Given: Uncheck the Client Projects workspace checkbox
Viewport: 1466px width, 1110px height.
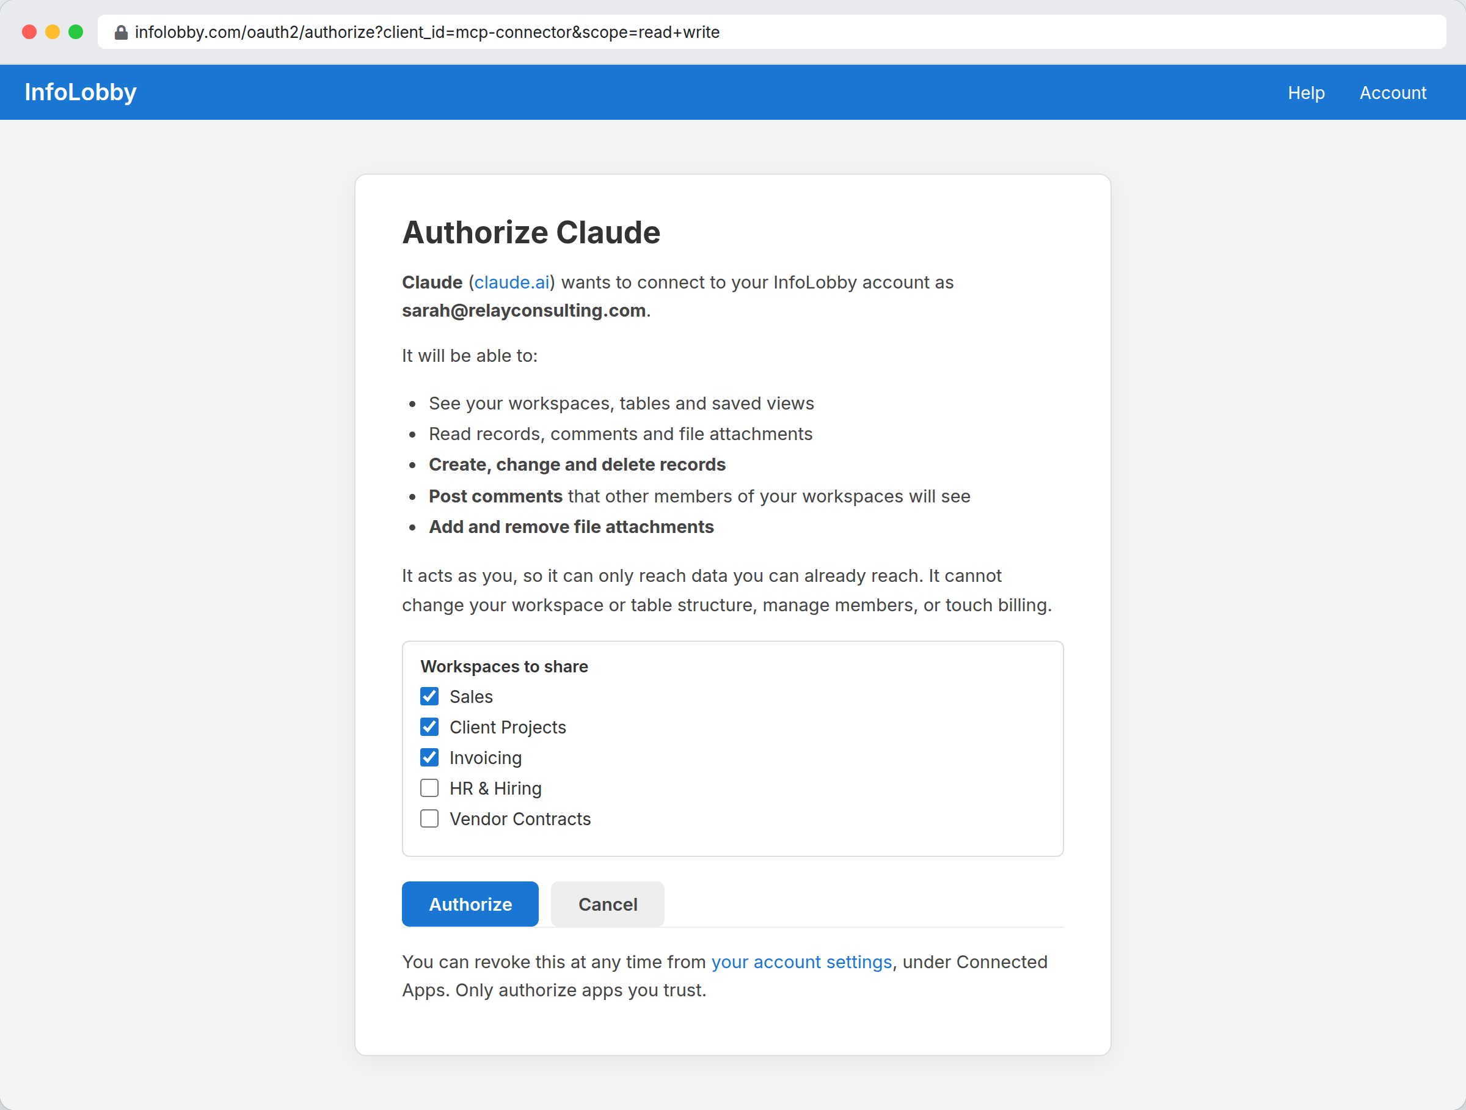Looking at the screenshot, I should [x=429, y=727].
